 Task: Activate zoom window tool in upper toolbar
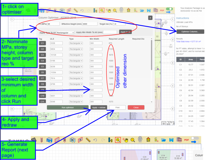(x=102, y=10)
